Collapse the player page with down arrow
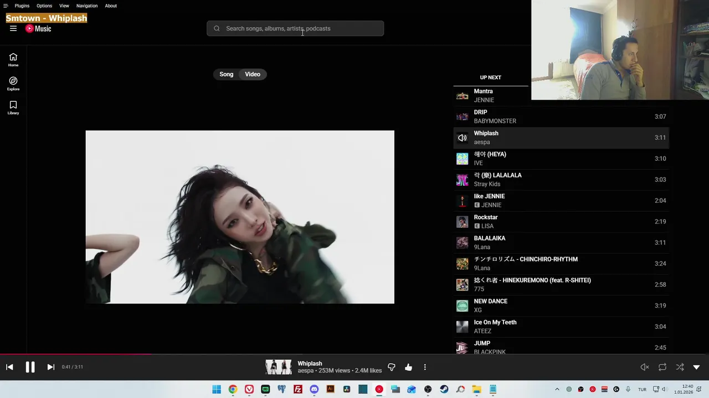 pyautogui.click(x=696, y=367)
